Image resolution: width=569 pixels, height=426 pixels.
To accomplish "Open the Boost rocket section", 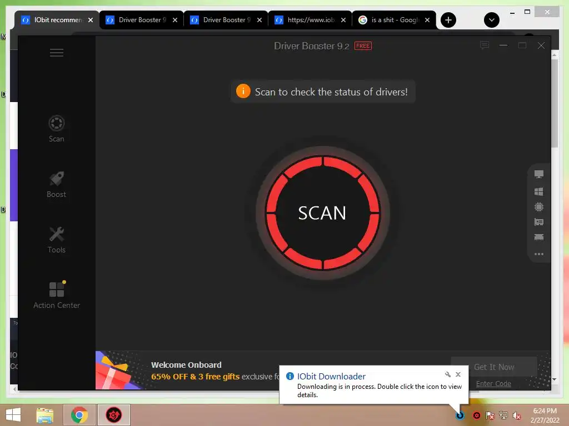I will pos(57,184).
